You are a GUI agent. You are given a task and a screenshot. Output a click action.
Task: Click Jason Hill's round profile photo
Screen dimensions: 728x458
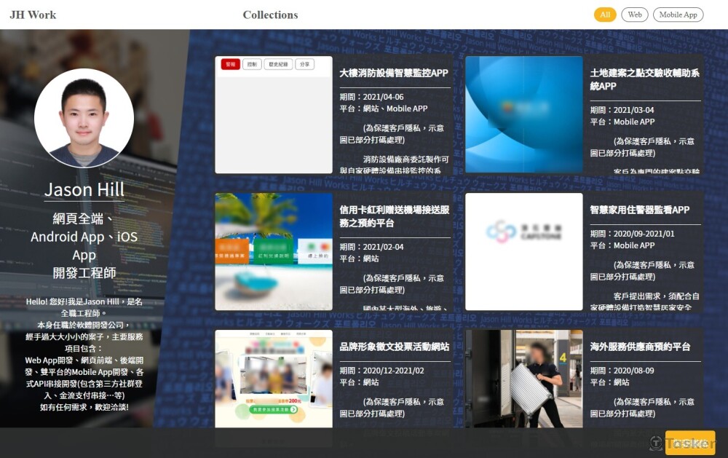[84, 118]
